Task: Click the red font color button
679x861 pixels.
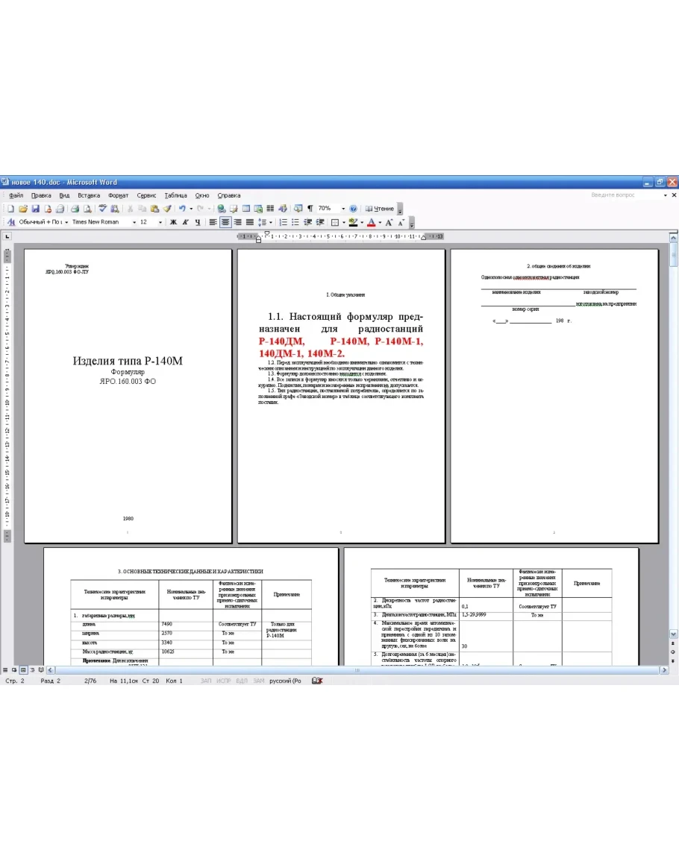Action: tap(371, 222)
